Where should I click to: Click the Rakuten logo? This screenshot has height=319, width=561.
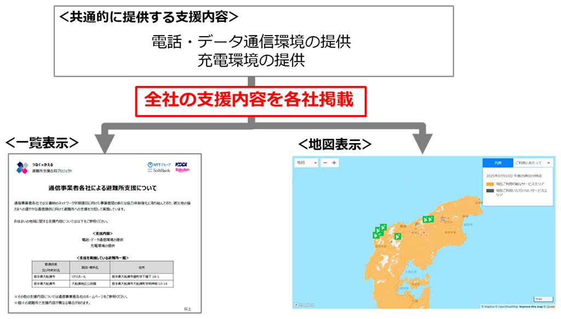182,171
